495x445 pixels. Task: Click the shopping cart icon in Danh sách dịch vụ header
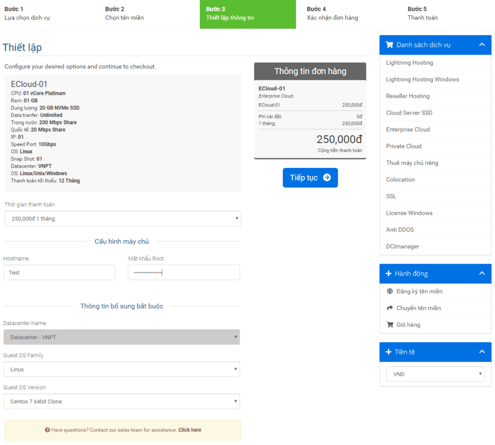[x=389, y=45]
